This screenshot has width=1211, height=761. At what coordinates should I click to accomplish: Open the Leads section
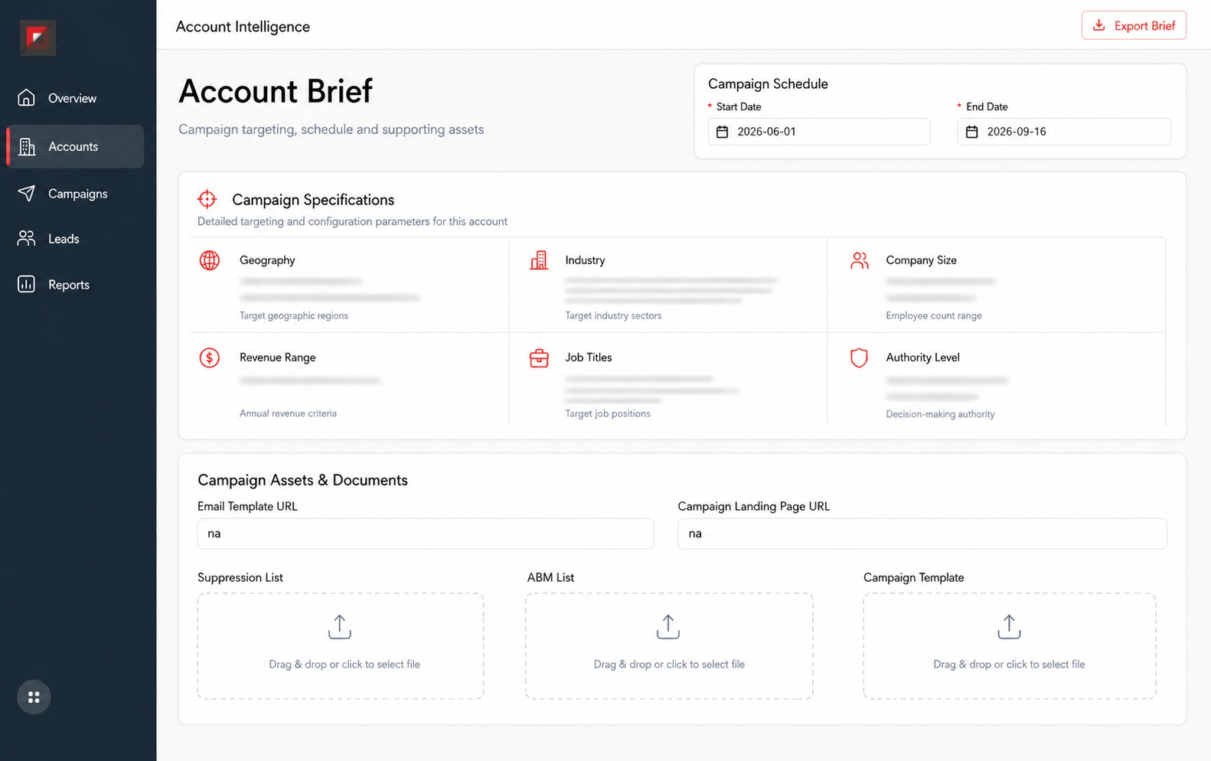click(75, 239)
